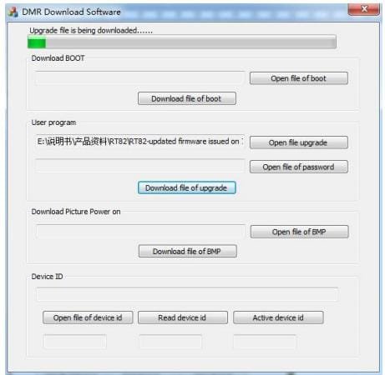Click Download file of BMP button
This screenshot has height=375, width=385.
coord(188,251)
